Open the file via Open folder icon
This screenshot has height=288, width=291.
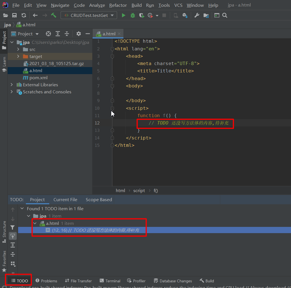click(6, 15)
